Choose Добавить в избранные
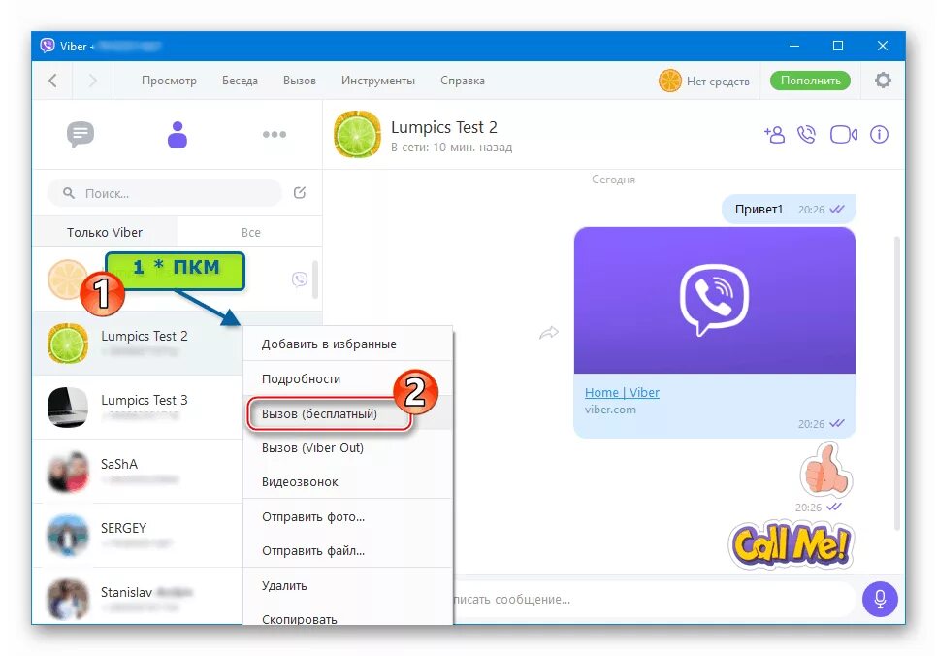Viewport: 937px width, 656px height. coord(348,344)
